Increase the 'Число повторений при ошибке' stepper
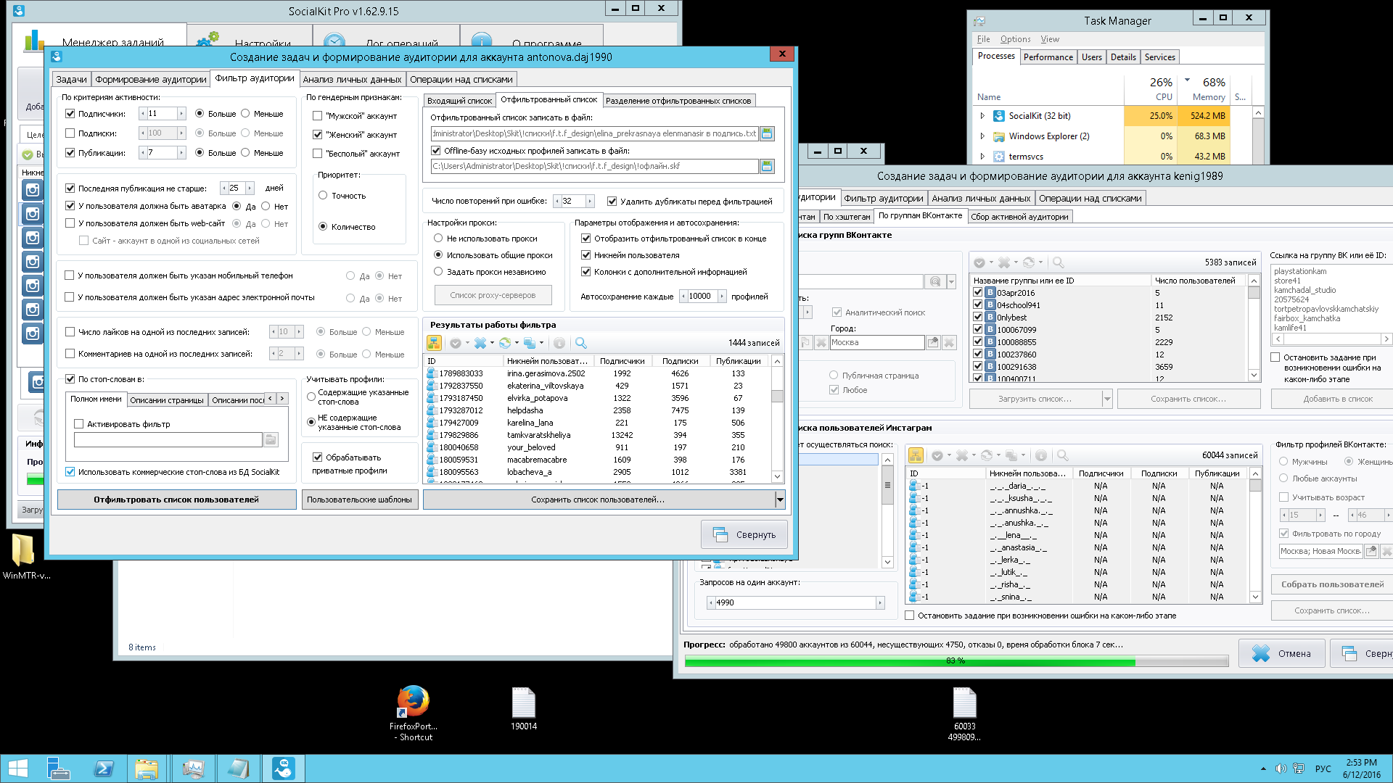Screen dimensions: 1393x783 [x=590, y=202]
